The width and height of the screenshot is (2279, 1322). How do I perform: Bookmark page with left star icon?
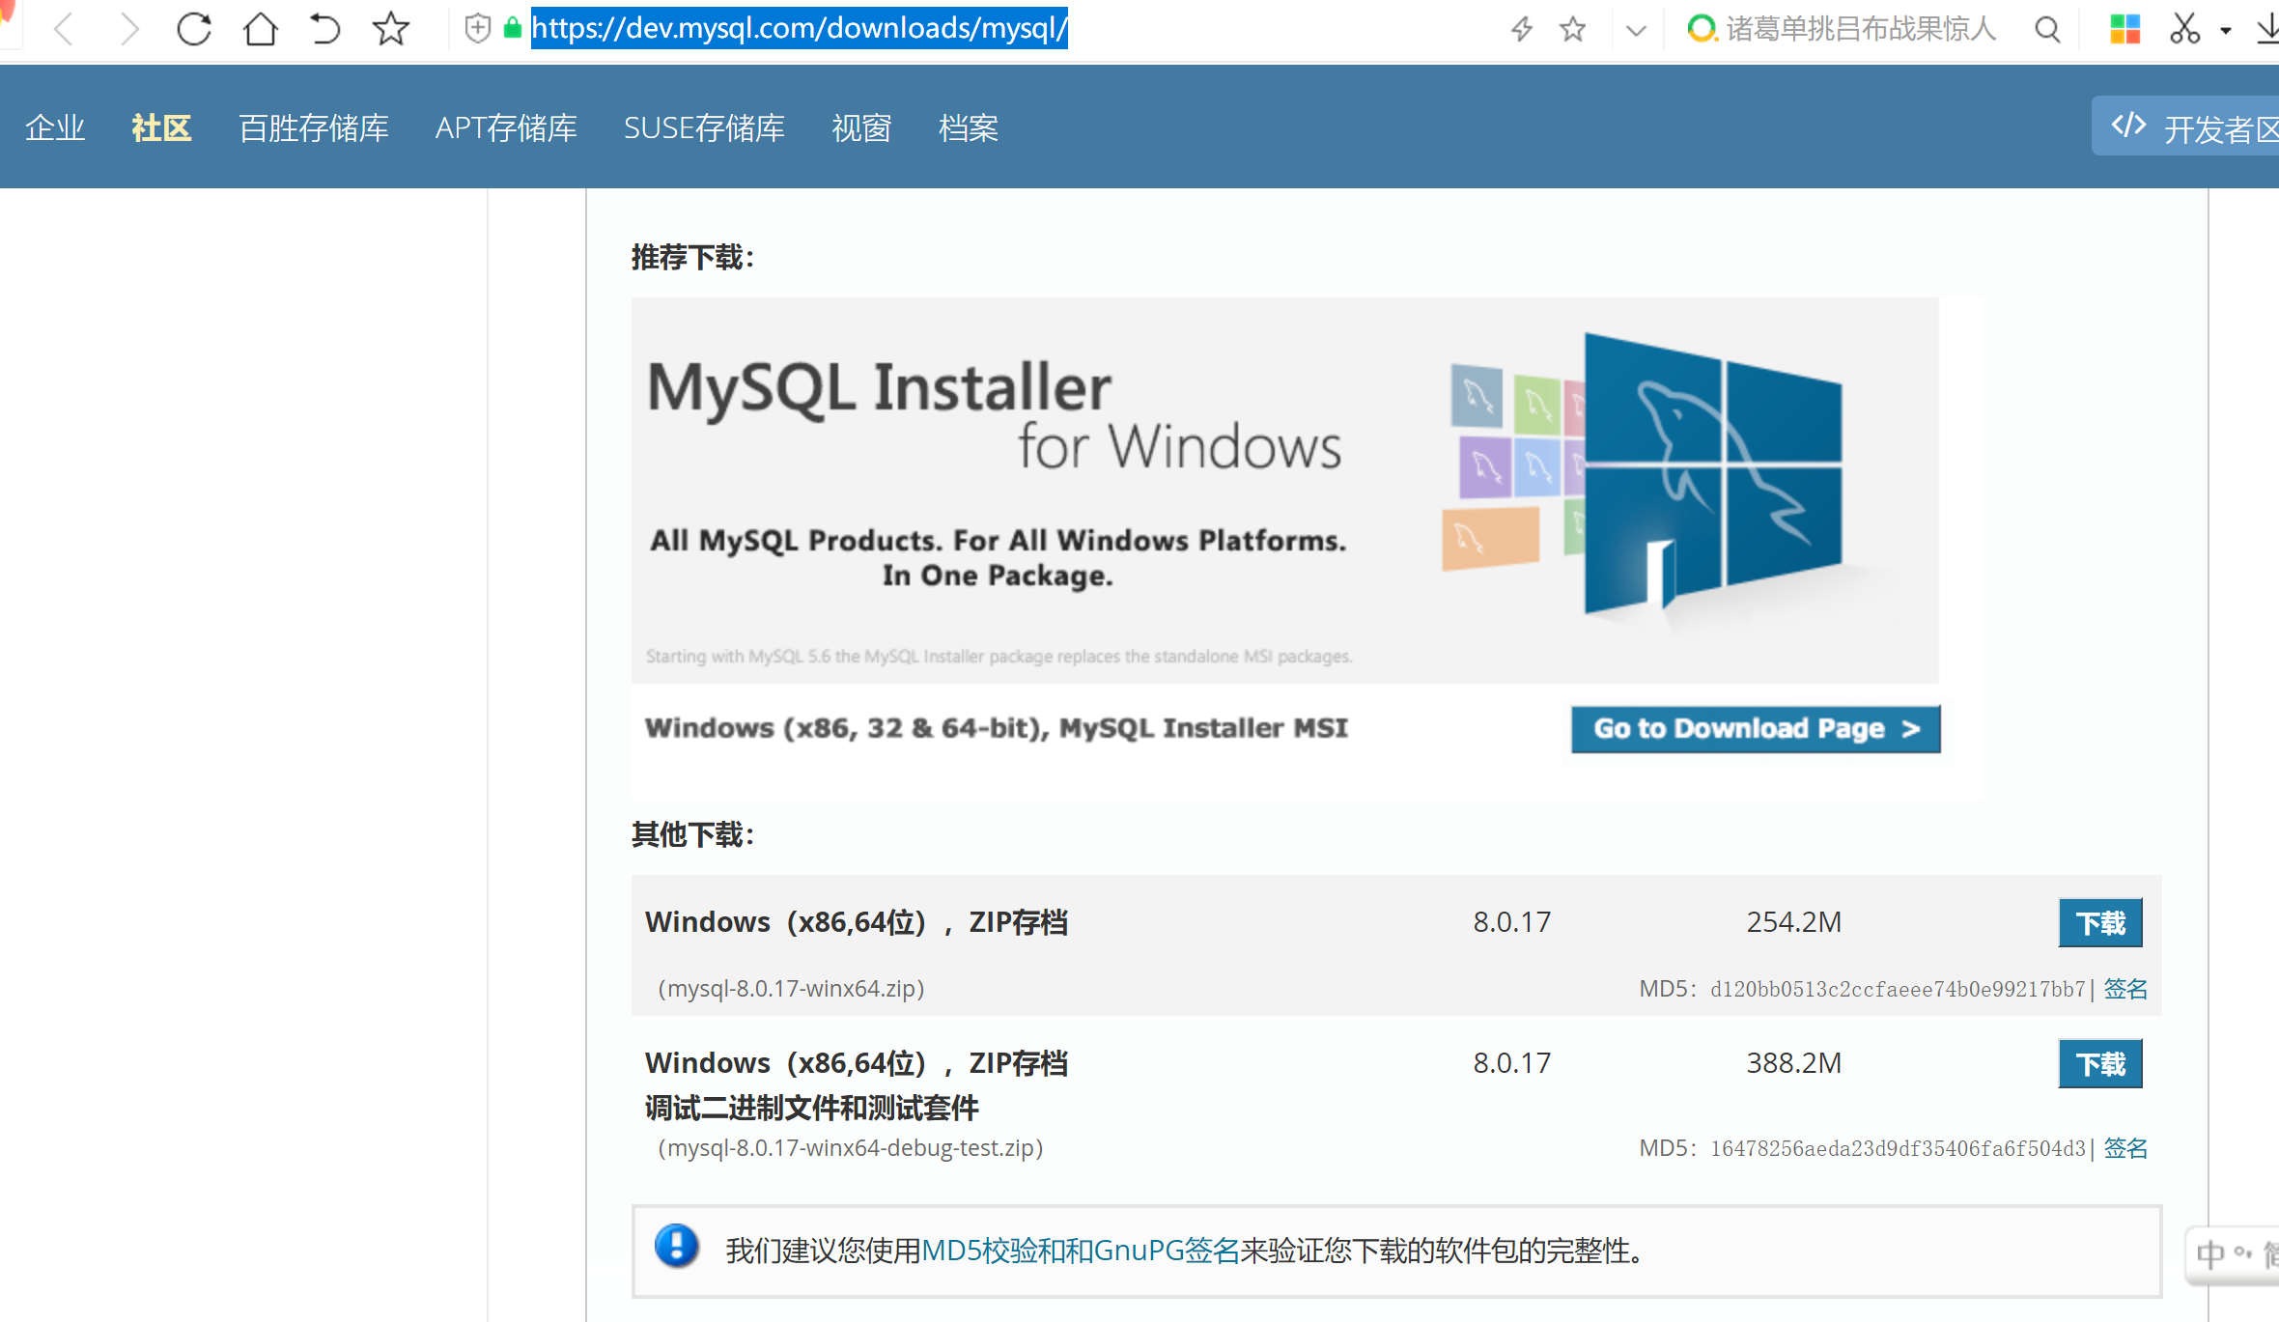(x=390, y=29)
